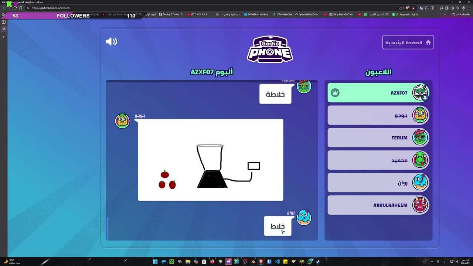Click the خلاط answer bubble

point(278,226)
